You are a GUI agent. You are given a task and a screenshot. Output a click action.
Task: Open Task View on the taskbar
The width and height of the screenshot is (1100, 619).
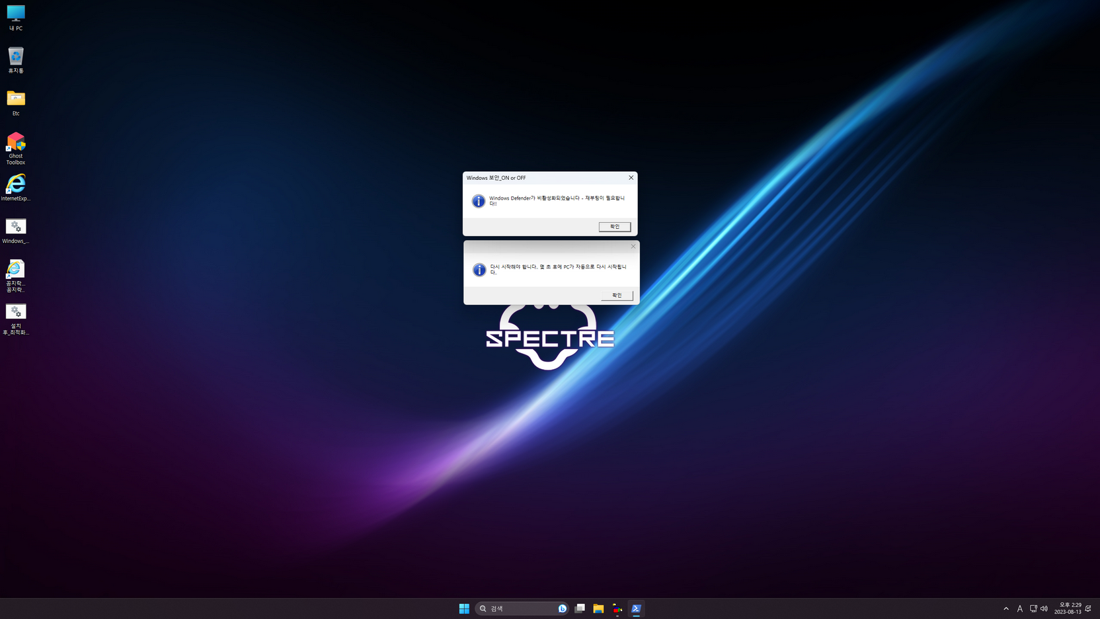pyautogui.click(x=580, y=608)
